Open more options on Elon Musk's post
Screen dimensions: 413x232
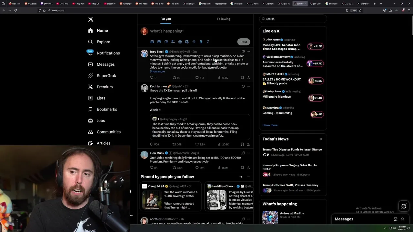(x=248, y=153)
